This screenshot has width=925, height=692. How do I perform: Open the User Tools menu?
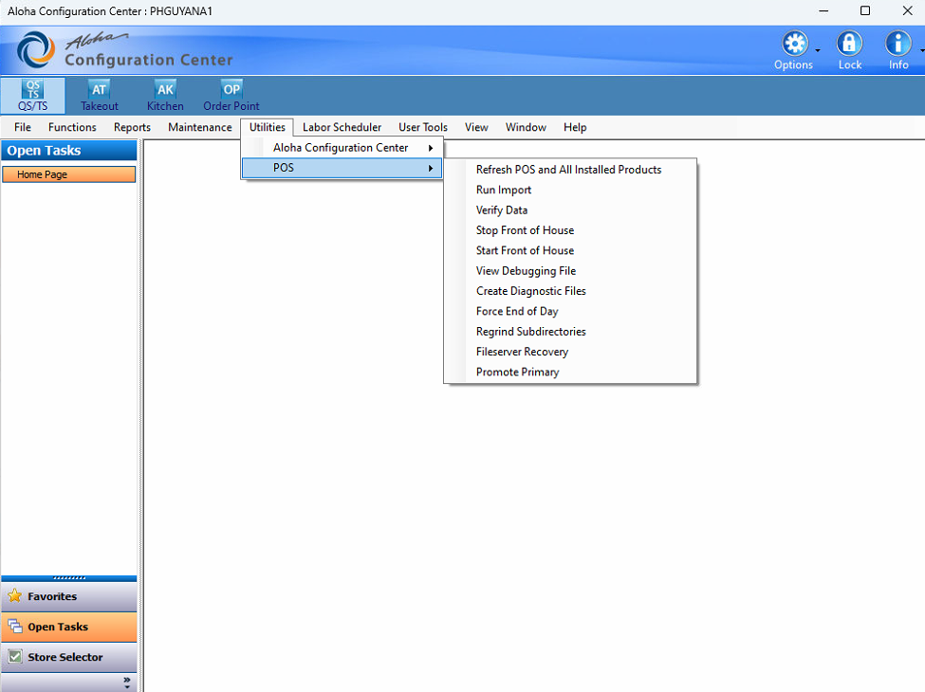(x=423, y=127)
